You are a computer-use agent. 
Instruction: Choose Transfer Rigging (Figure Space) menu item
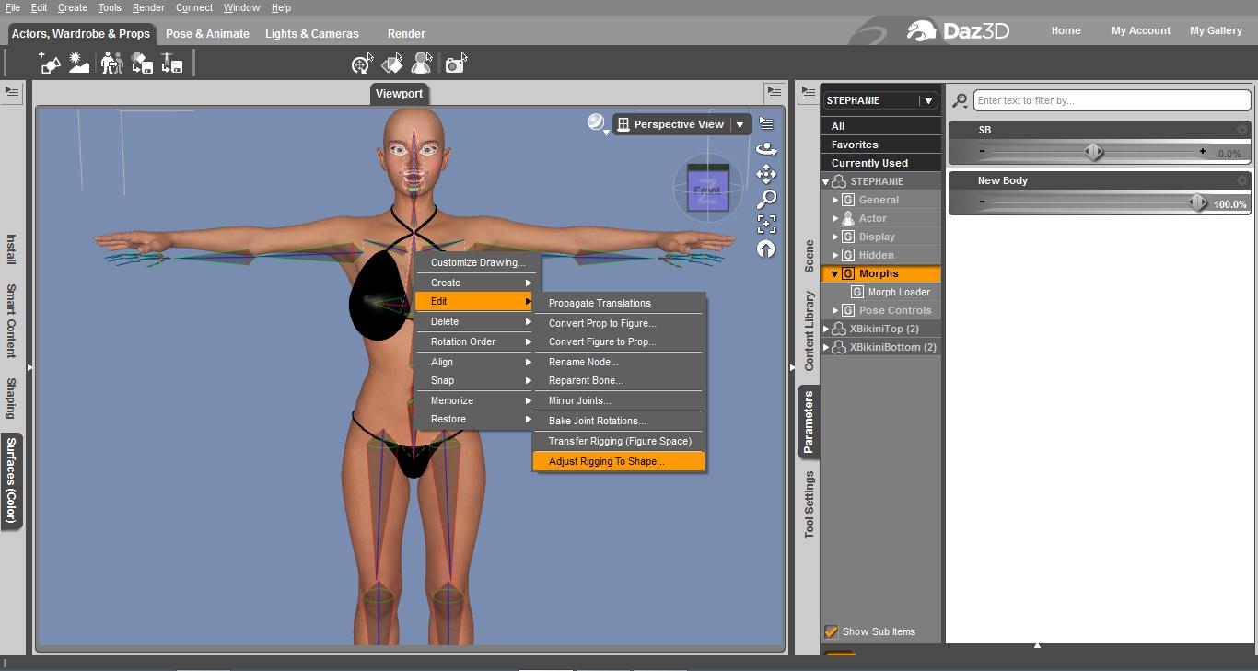click(x=619, y=441)
